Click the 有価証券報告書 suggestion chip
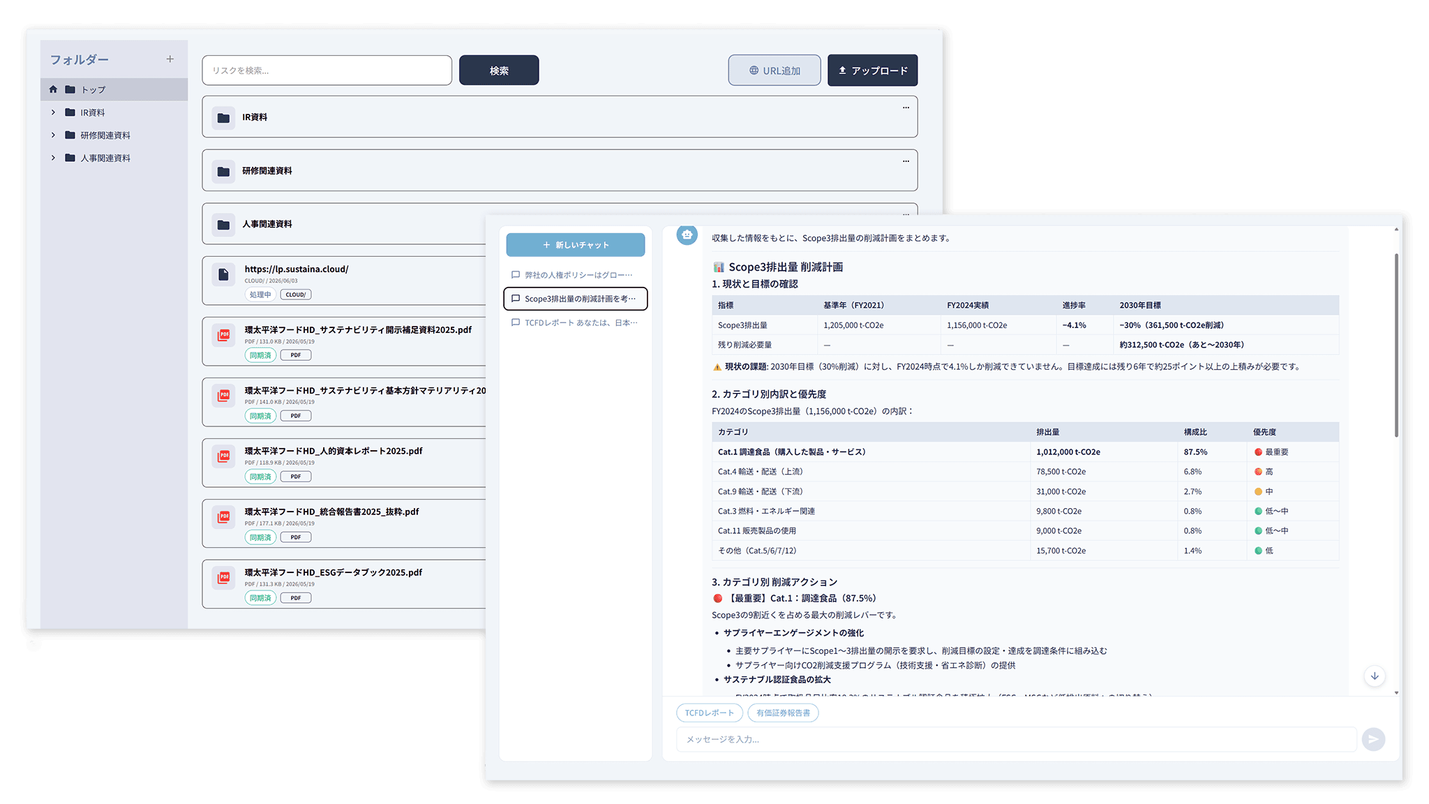 (783, 713)
